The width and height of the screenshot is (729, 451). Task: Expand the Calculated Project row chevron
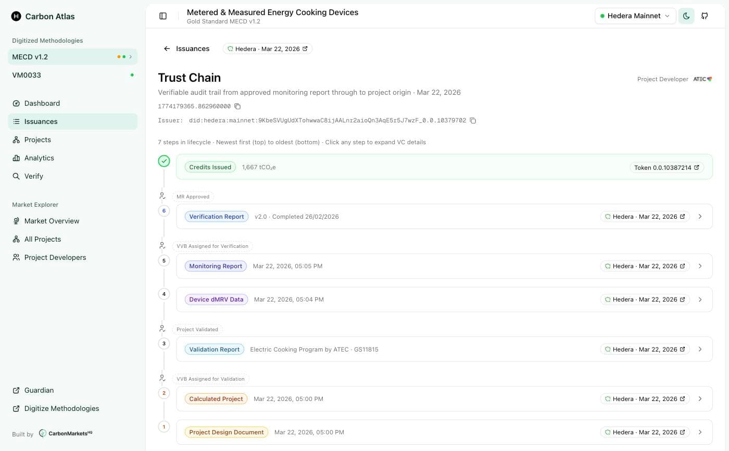tap(700, 399)
